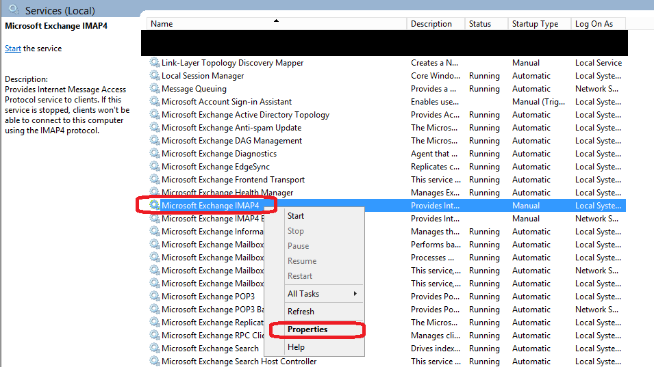
Task: Click the Message Queuing service gear icon
Action: click(155, 88)
